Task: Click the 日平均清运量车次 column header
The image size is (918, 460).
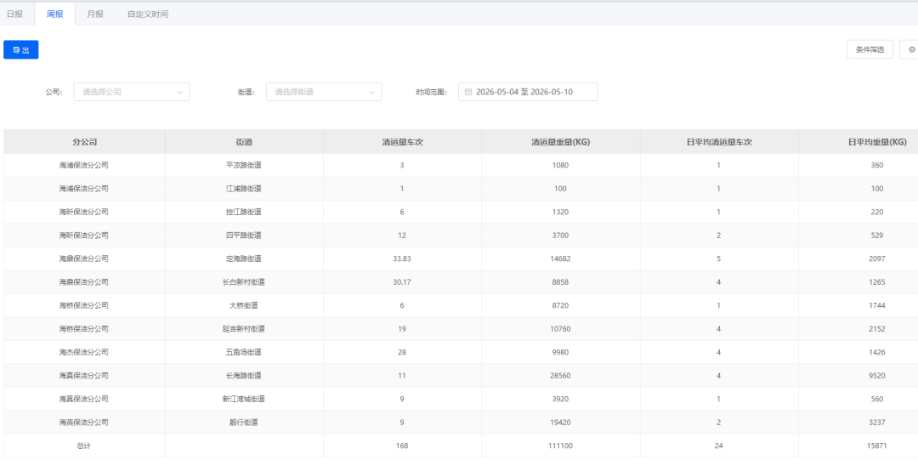Action: (719, 142)
